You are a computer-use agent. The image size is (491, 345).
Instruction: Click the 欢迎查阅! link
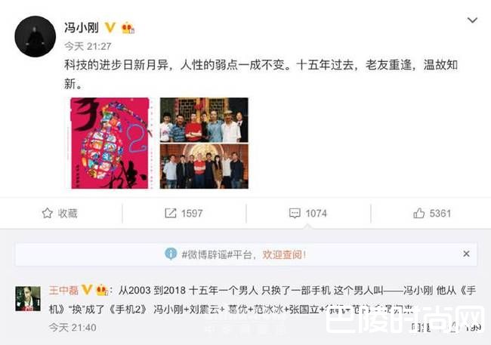pyautogui.click(x=284, y=254)
